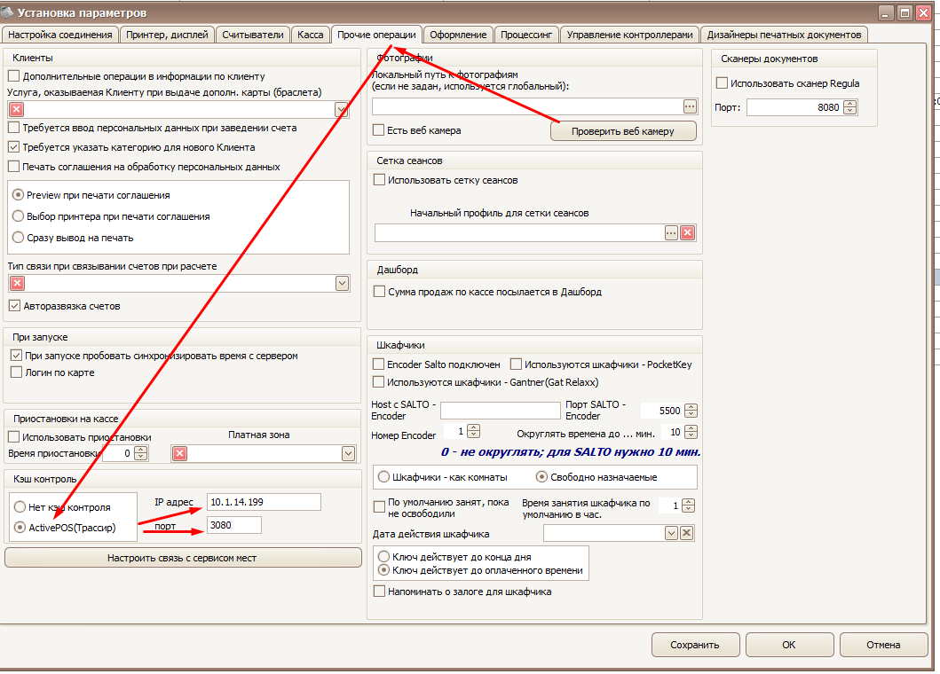Clear the paid zone field (red X)

(x=179, y=454)
